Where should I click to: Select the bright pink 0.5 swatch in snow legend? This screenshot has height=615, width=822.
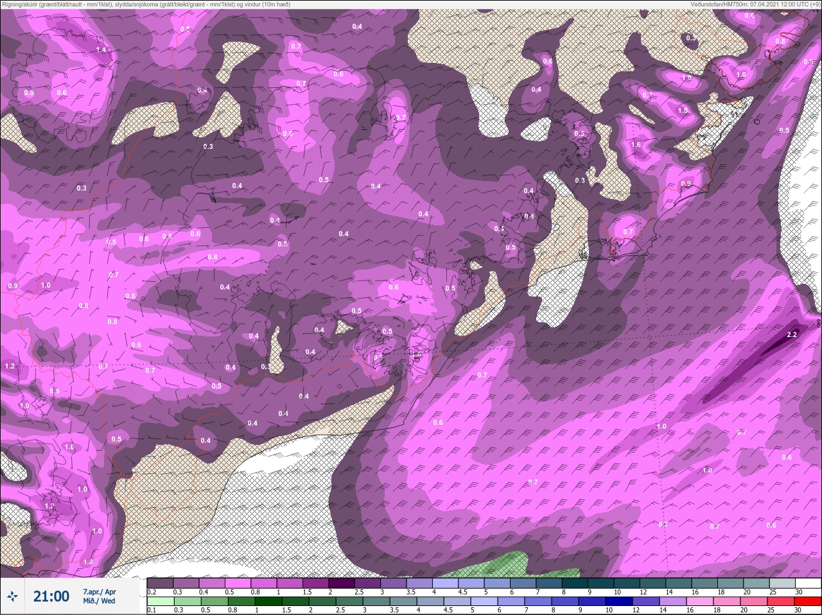[x=238, y=584]
